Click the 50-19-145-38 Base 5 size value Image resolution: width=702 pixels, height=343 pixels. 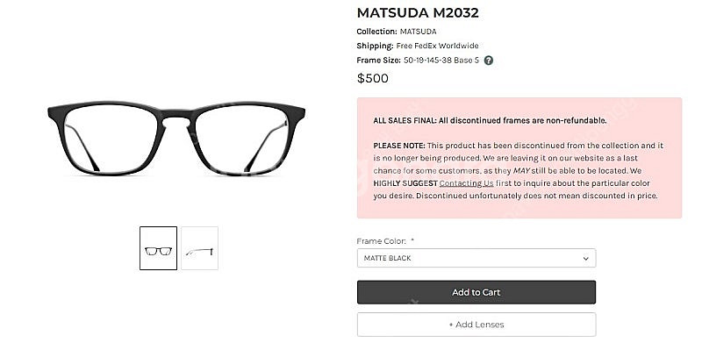(x=441, y=60)
